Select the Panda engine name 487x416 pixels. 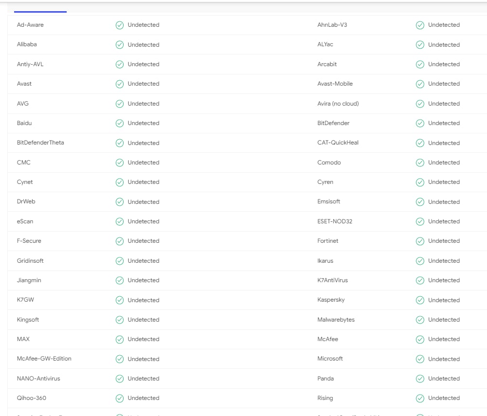(x=325, y=379)
